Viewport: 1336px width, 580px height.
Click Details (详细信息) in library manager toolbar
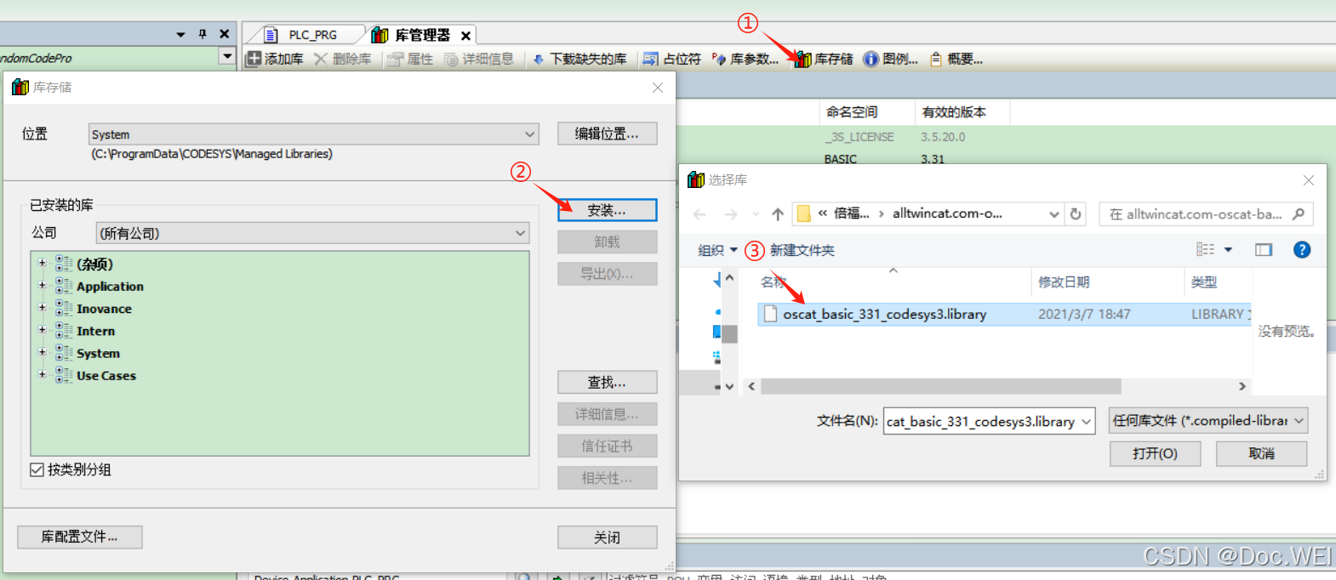tap(479, 59)
